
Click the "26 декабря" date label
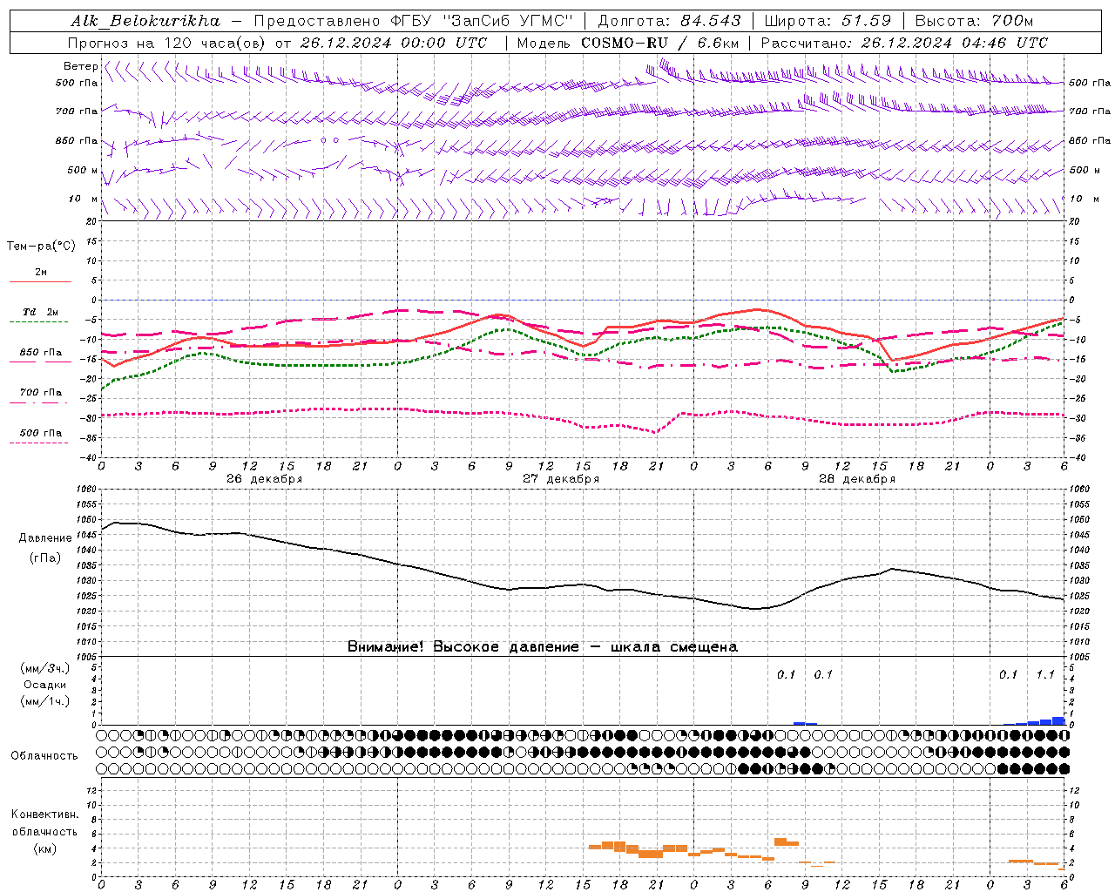pyautogui.click(x=264, y=479)
